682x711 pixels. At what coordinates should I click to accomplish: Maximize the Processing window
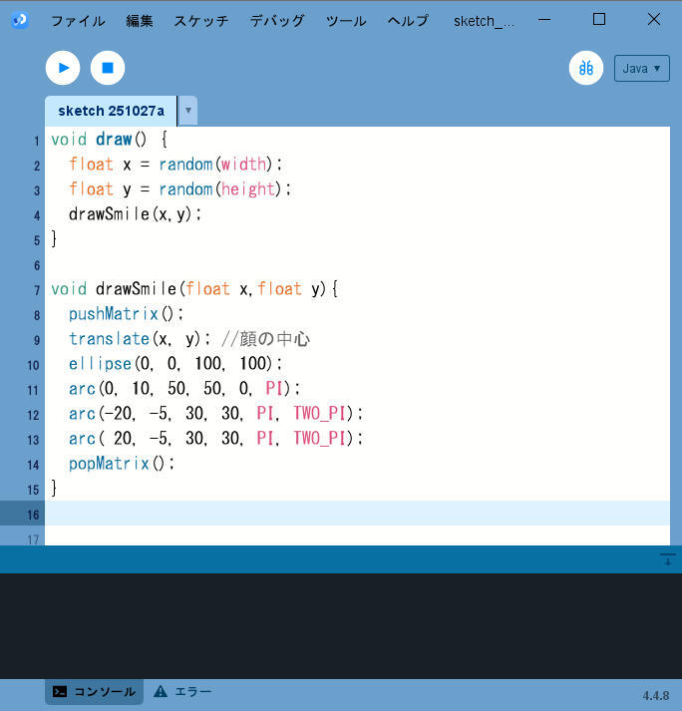pyautogui.click(x=599, y=20)
